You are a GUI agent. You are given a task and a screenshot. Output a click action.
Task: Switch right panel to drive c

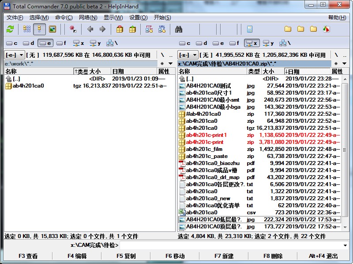[185, 43]
